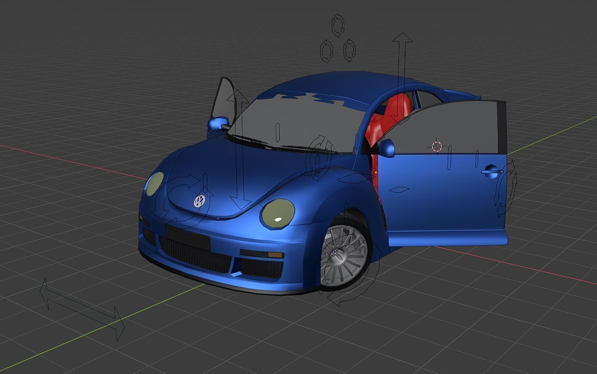
Task: Select the rotation widget beside the door handle
Action: point(505,189)
